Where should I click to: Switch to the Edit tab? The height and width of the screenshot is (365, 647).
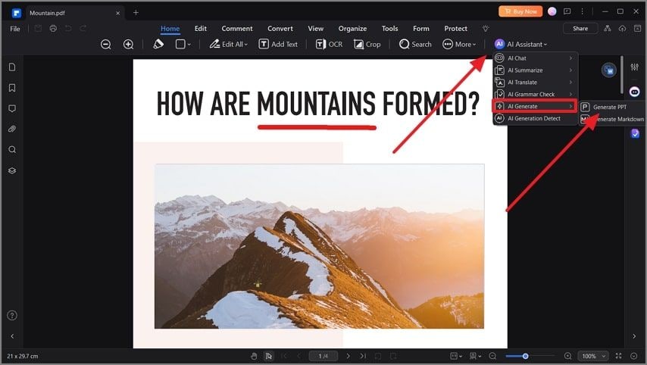pos(201,29)
